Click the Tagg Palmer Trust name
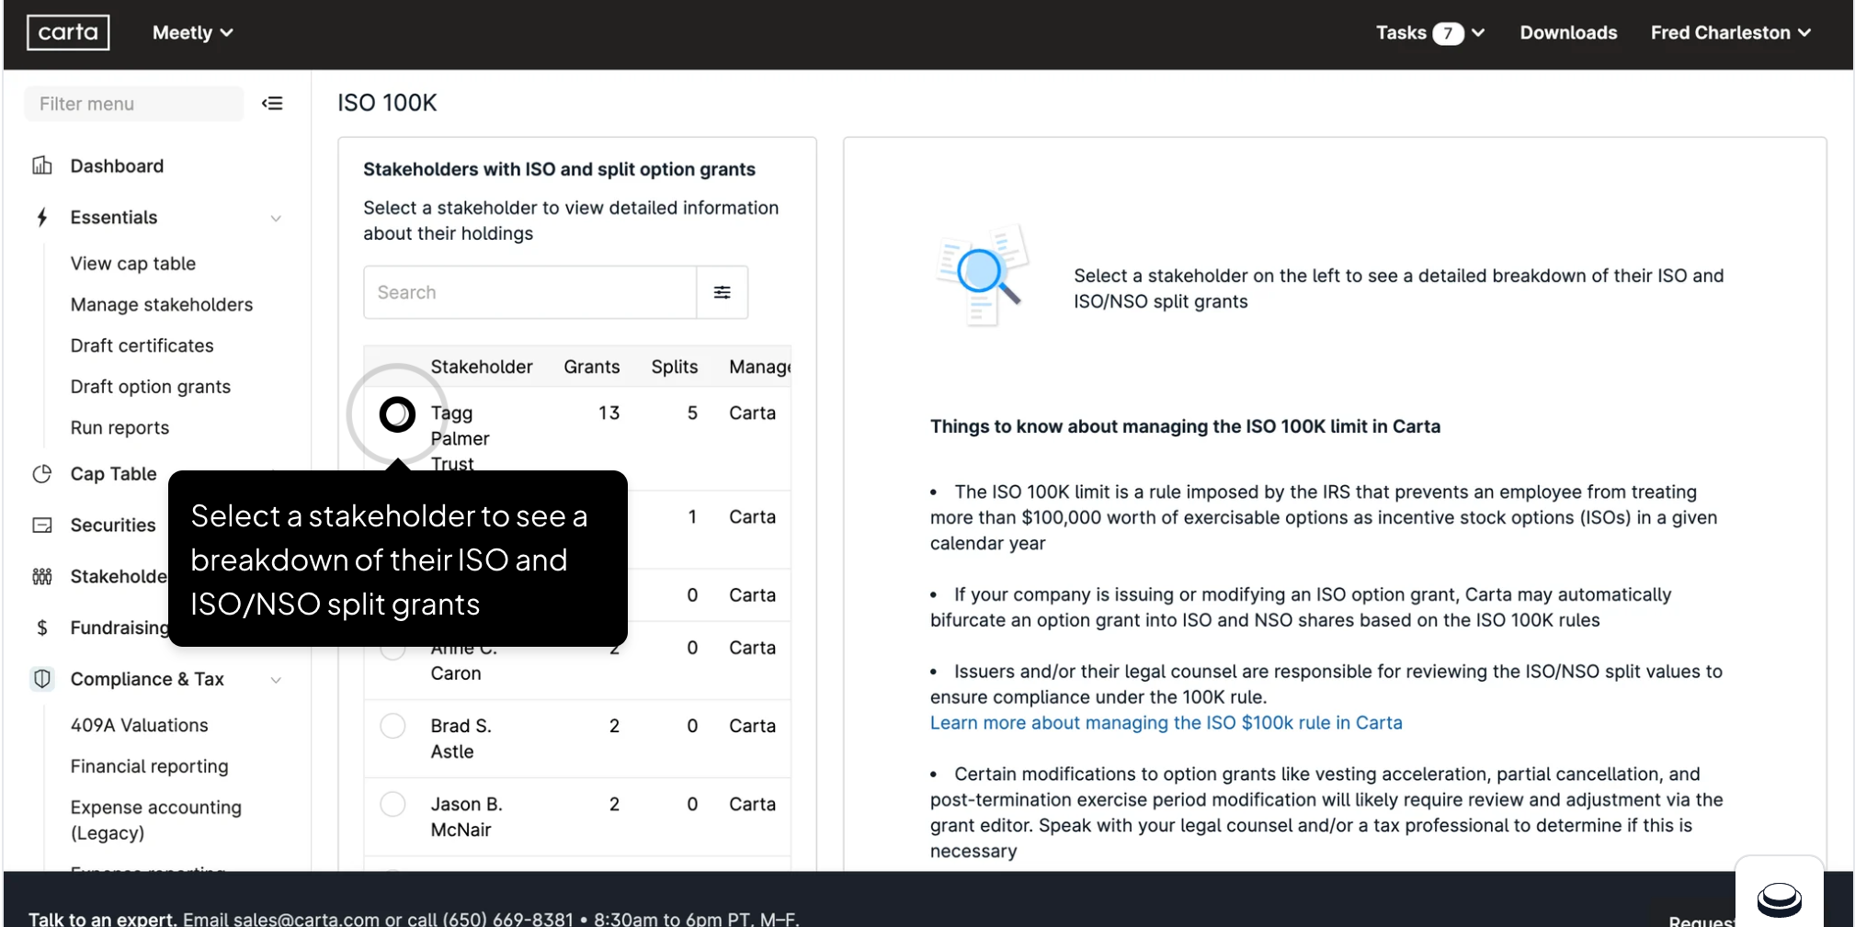Viewport: 1855px width, 927px height. coord(461,438)
